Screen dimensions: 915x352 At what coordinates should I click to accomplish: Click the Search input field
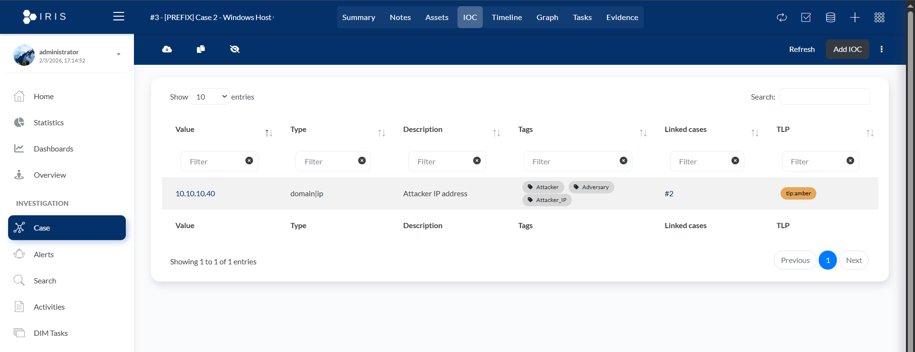[x=824, y=97]
